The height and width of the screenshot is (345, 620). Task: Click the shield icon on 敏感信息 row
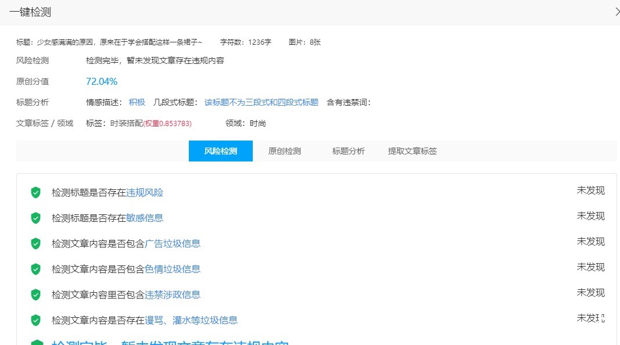[x=35, y=218]
